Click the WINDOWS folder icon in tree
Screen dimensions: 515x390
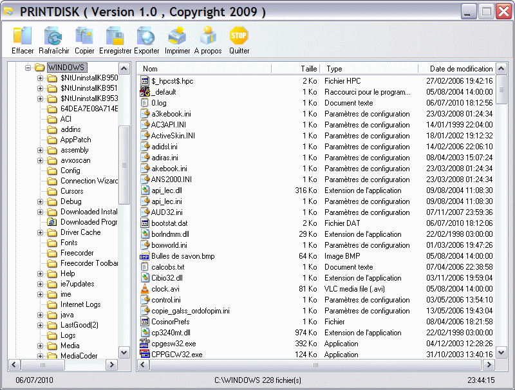(40, 68)
